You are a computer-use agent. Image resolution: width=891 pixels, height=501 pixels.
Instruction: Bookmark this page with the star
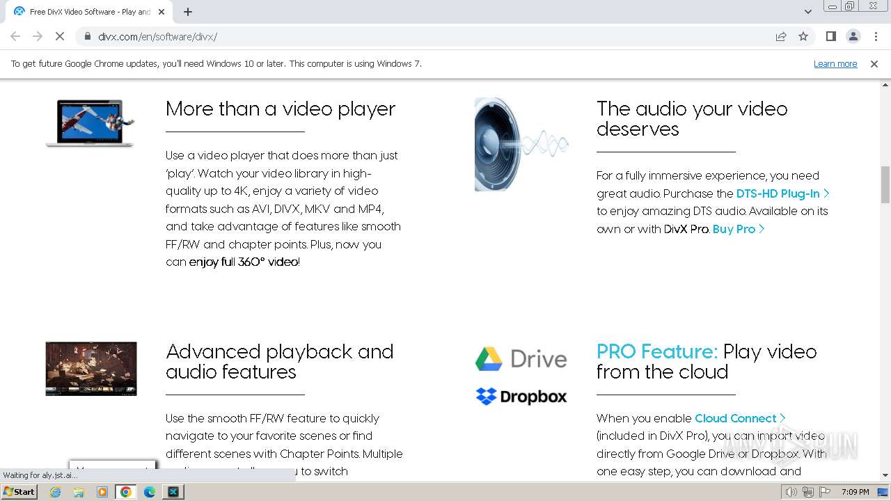803,36
